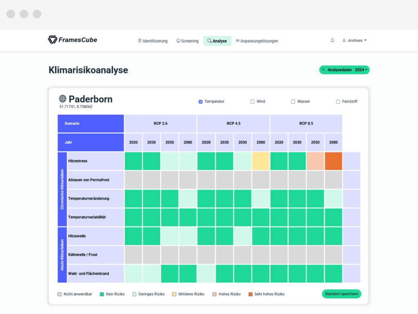The image size is (418, 314).
Task: Click Temperaturvariabilität cell RCP 8.5 2080
Action: [x=334, y=217]
